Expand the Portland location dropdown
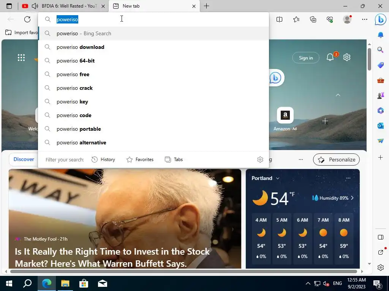The width and height of the screenshot is (389, 291). tap(278, 178)
